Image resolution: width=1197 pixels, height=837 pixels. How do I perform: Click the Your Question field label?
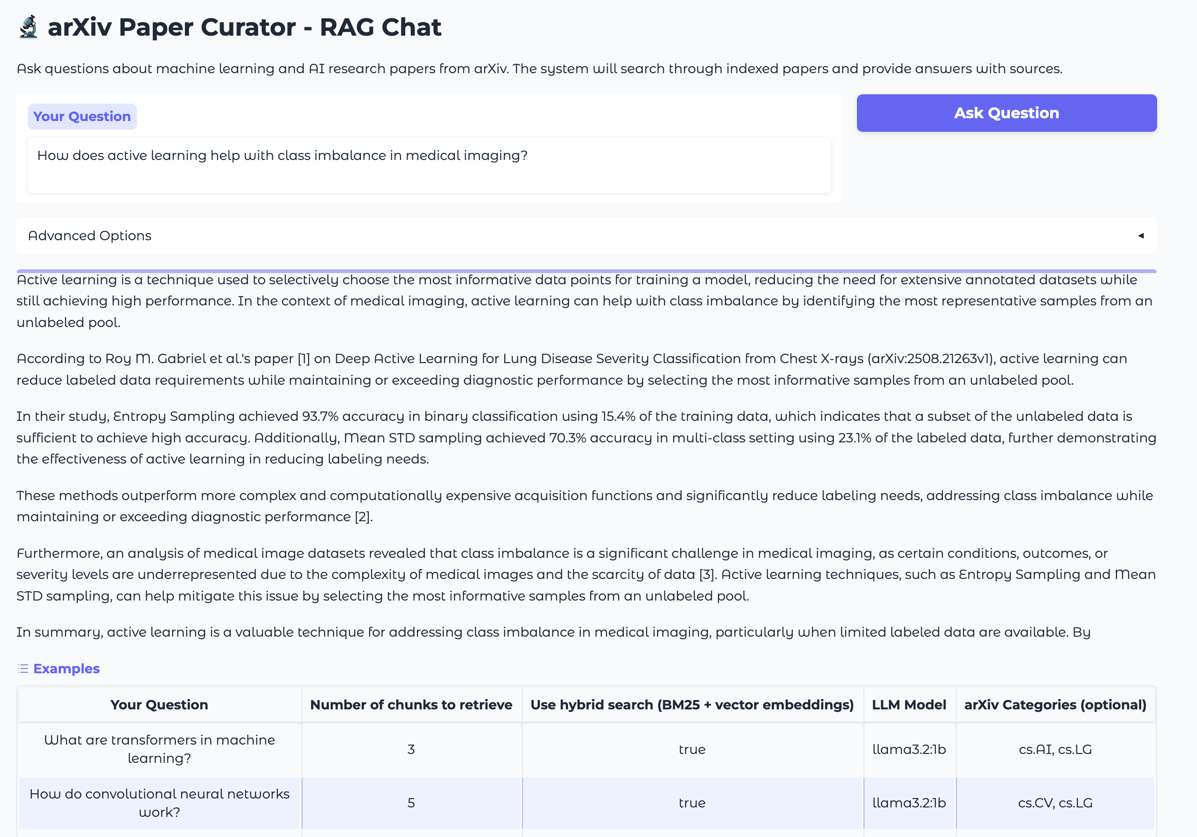(x=82, y=116)
